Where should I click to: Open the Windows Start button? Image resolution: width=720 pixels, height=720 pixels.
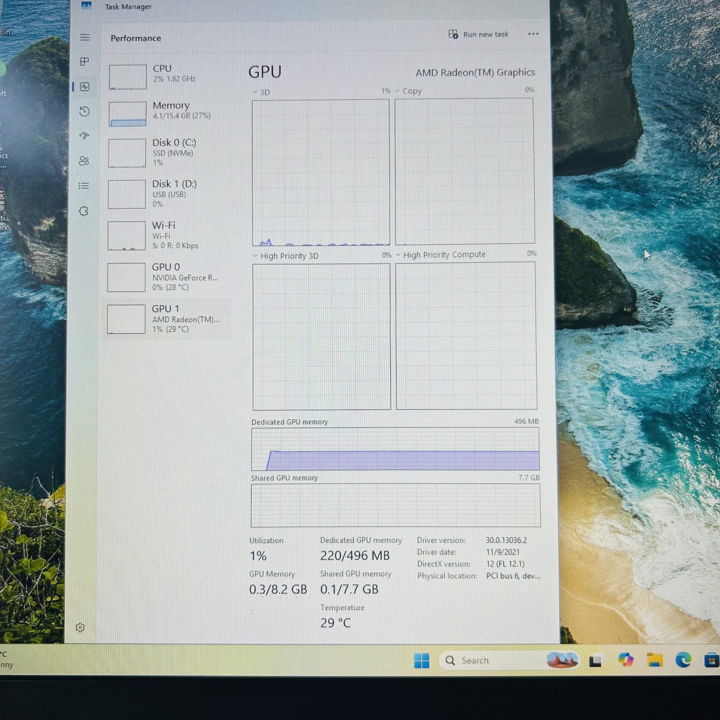pos(421,661)
